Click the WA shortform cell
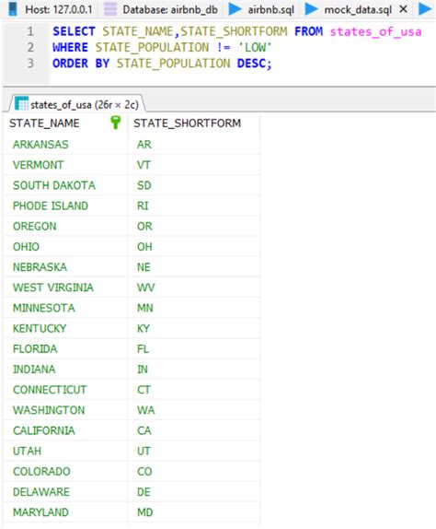The height and width of the screenshot is (529, 436). (x=194, y=410)
